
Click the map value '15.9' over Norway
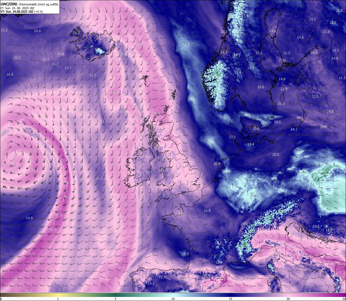point(245,16)
